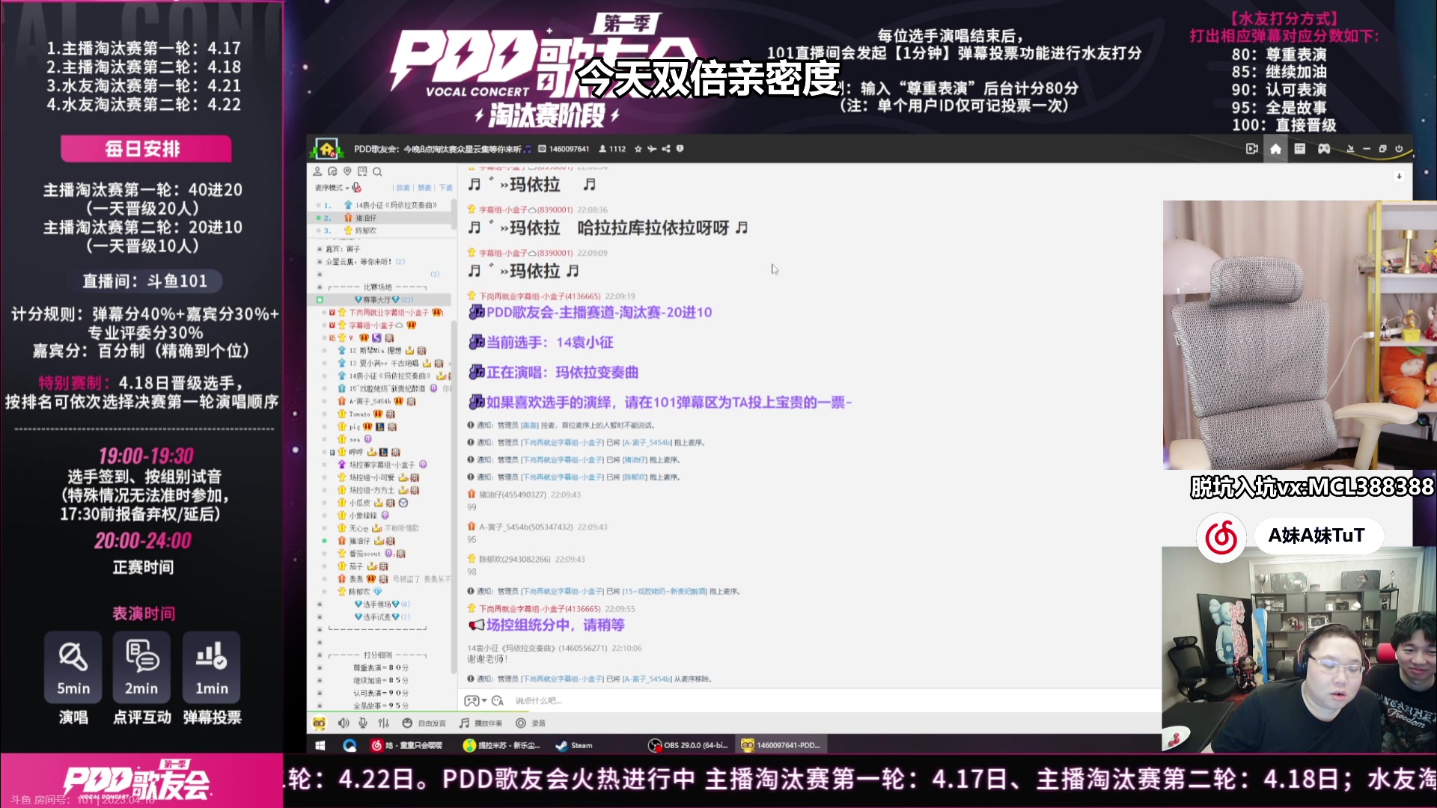Viewport: 1437px width, 808px height.
Task: Toggle 自由发言 free speech mode
Action: click(424, 723)
